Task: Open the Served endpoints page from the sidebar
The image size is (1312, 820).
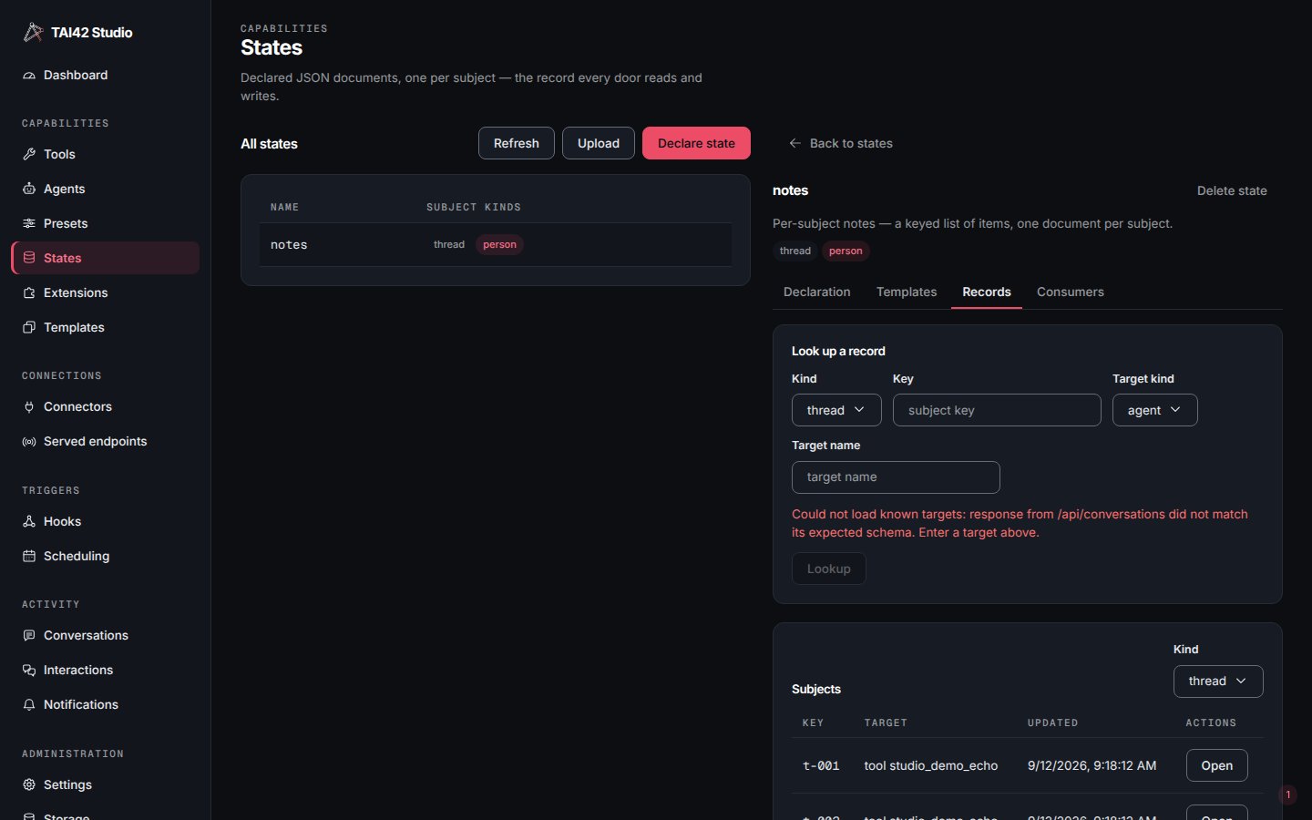Action: point(106,442)
